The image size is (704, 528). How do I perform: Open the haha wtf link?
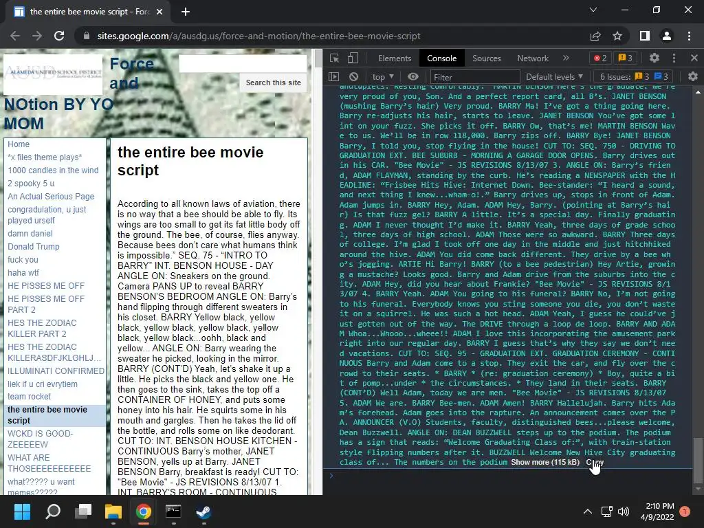click(x=23, y=272)
